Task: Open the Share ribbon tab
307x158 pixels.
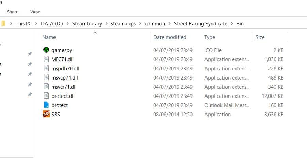Action: 13,12
